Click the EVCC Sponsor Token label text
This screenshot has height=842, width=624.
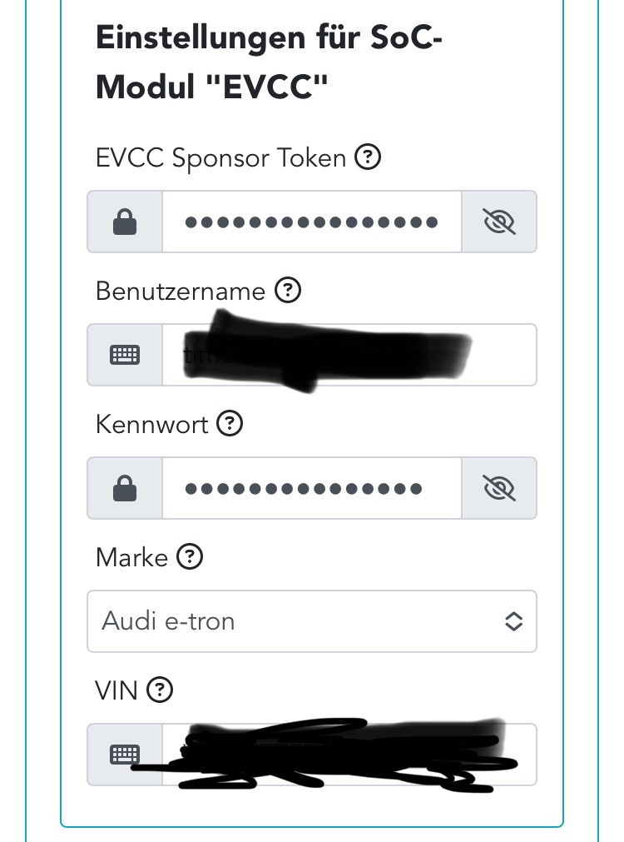pos(220,158)
